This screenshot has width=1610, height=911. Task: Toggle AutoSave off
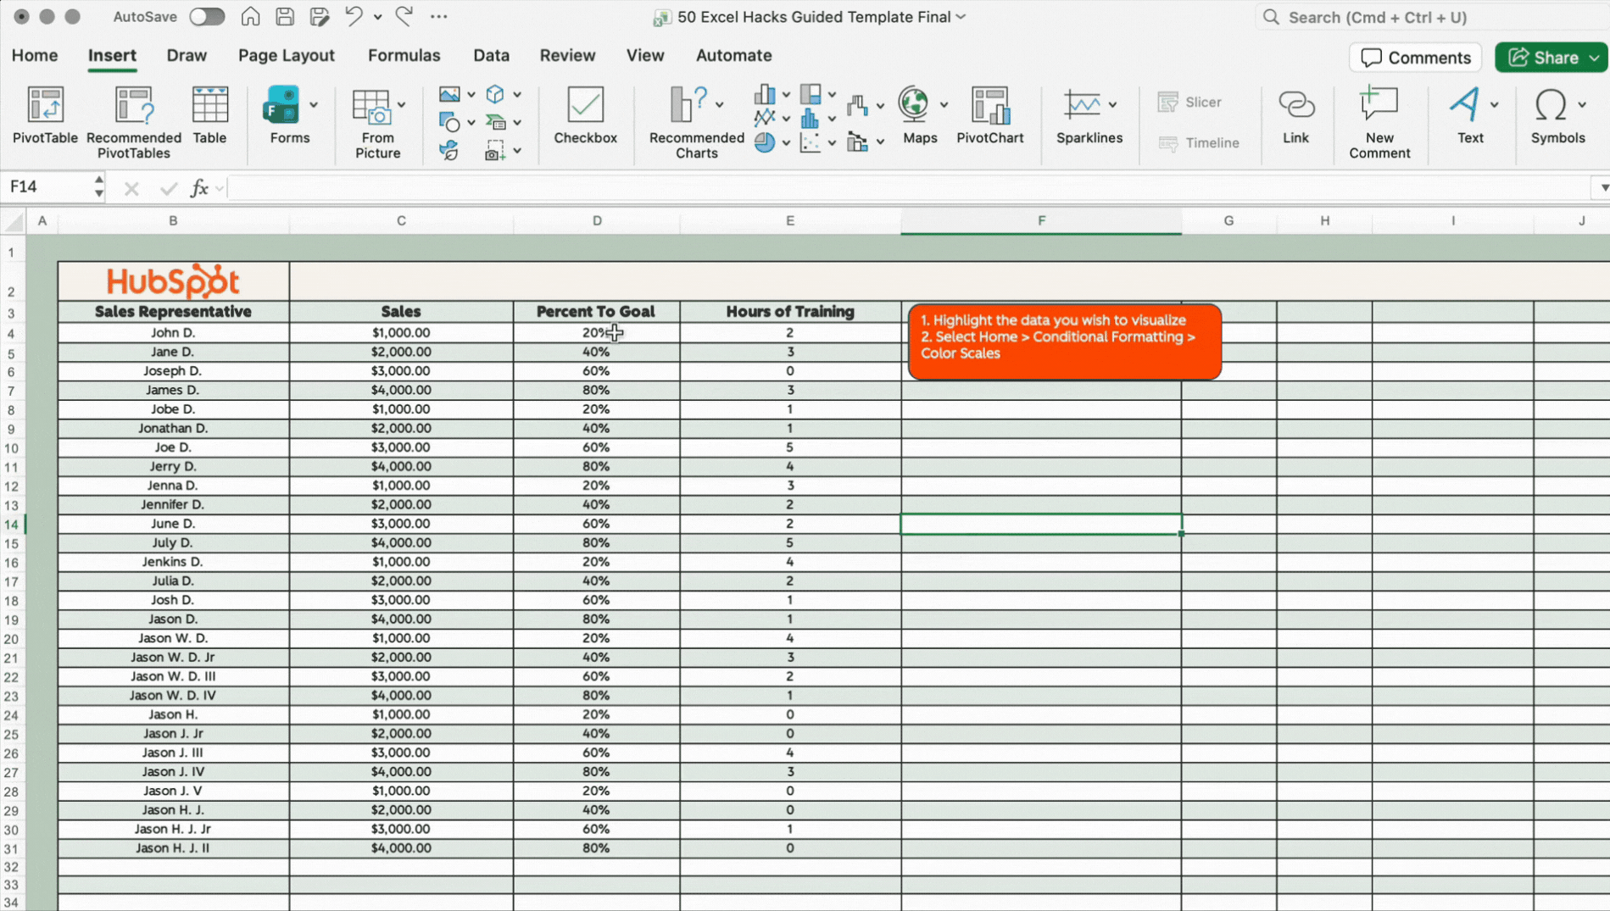(x=207, y=16)
